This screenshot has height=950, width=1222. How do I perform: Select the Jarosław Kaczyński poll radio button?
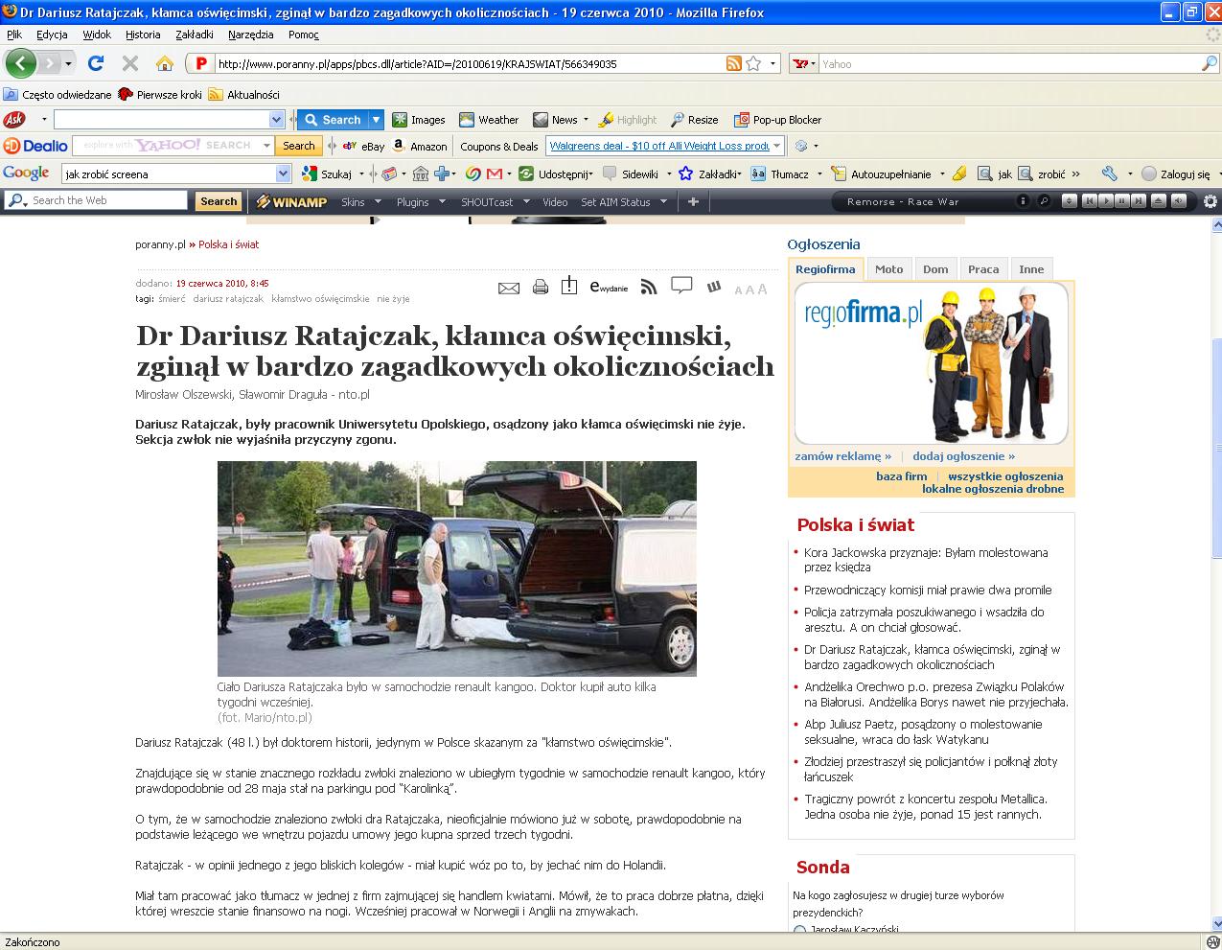(x=799, y=931)
